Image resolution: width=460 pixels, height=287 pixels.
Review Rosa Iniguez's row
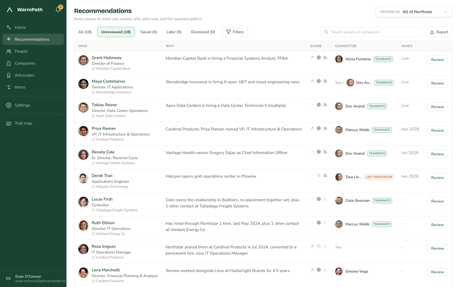click(437, 248)
